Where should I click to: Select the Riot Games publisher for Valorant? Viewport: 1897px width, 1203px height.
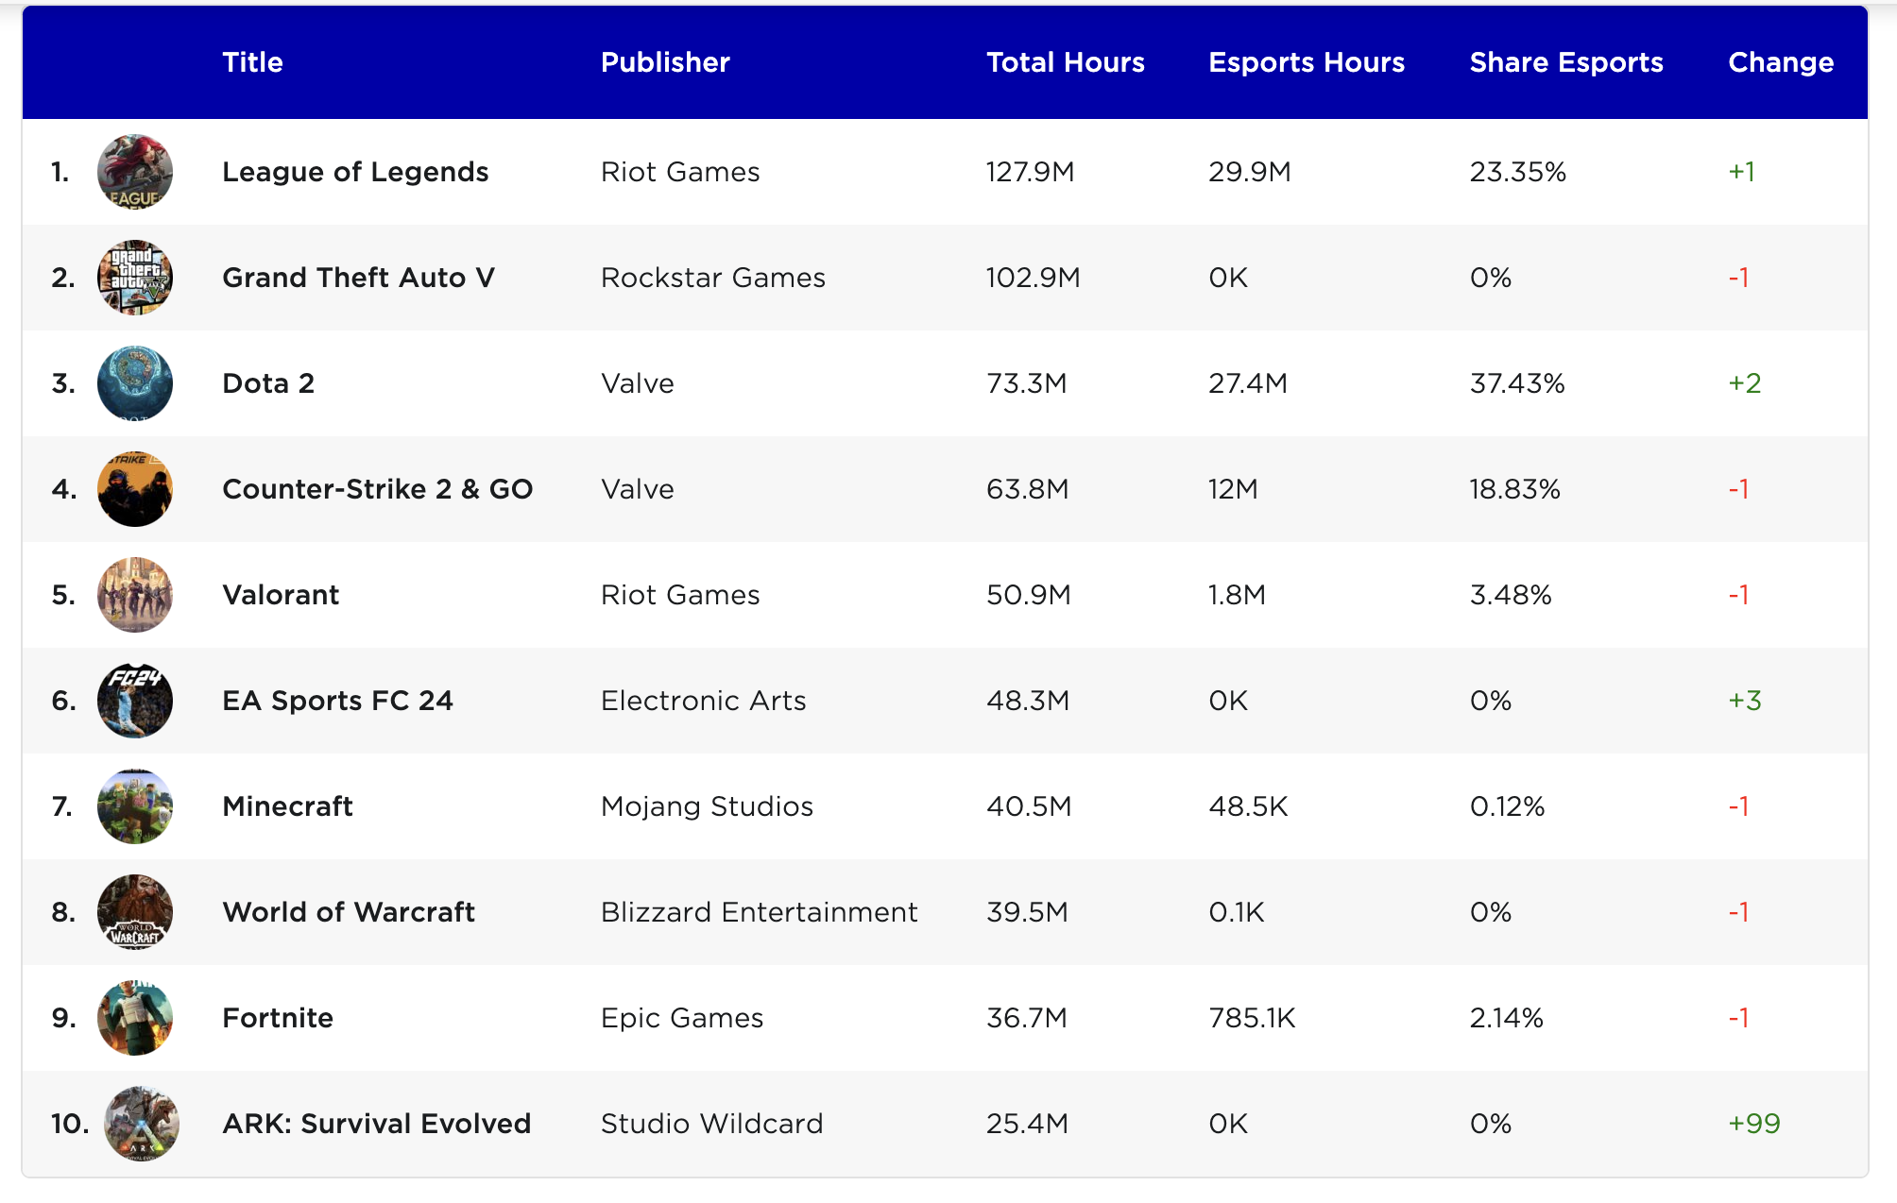click(680, 595)
